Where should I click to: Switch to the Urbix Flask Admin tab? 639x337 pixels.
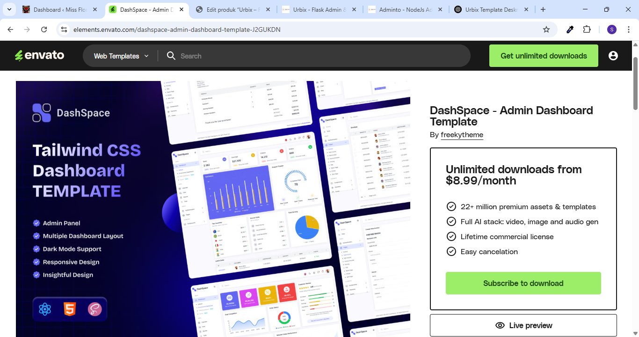coord(319,9)
